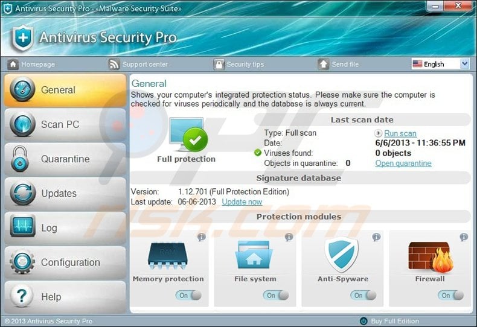Select the English language combo box
This screenshot has width=477, height=327.
(x=440, y=64)
